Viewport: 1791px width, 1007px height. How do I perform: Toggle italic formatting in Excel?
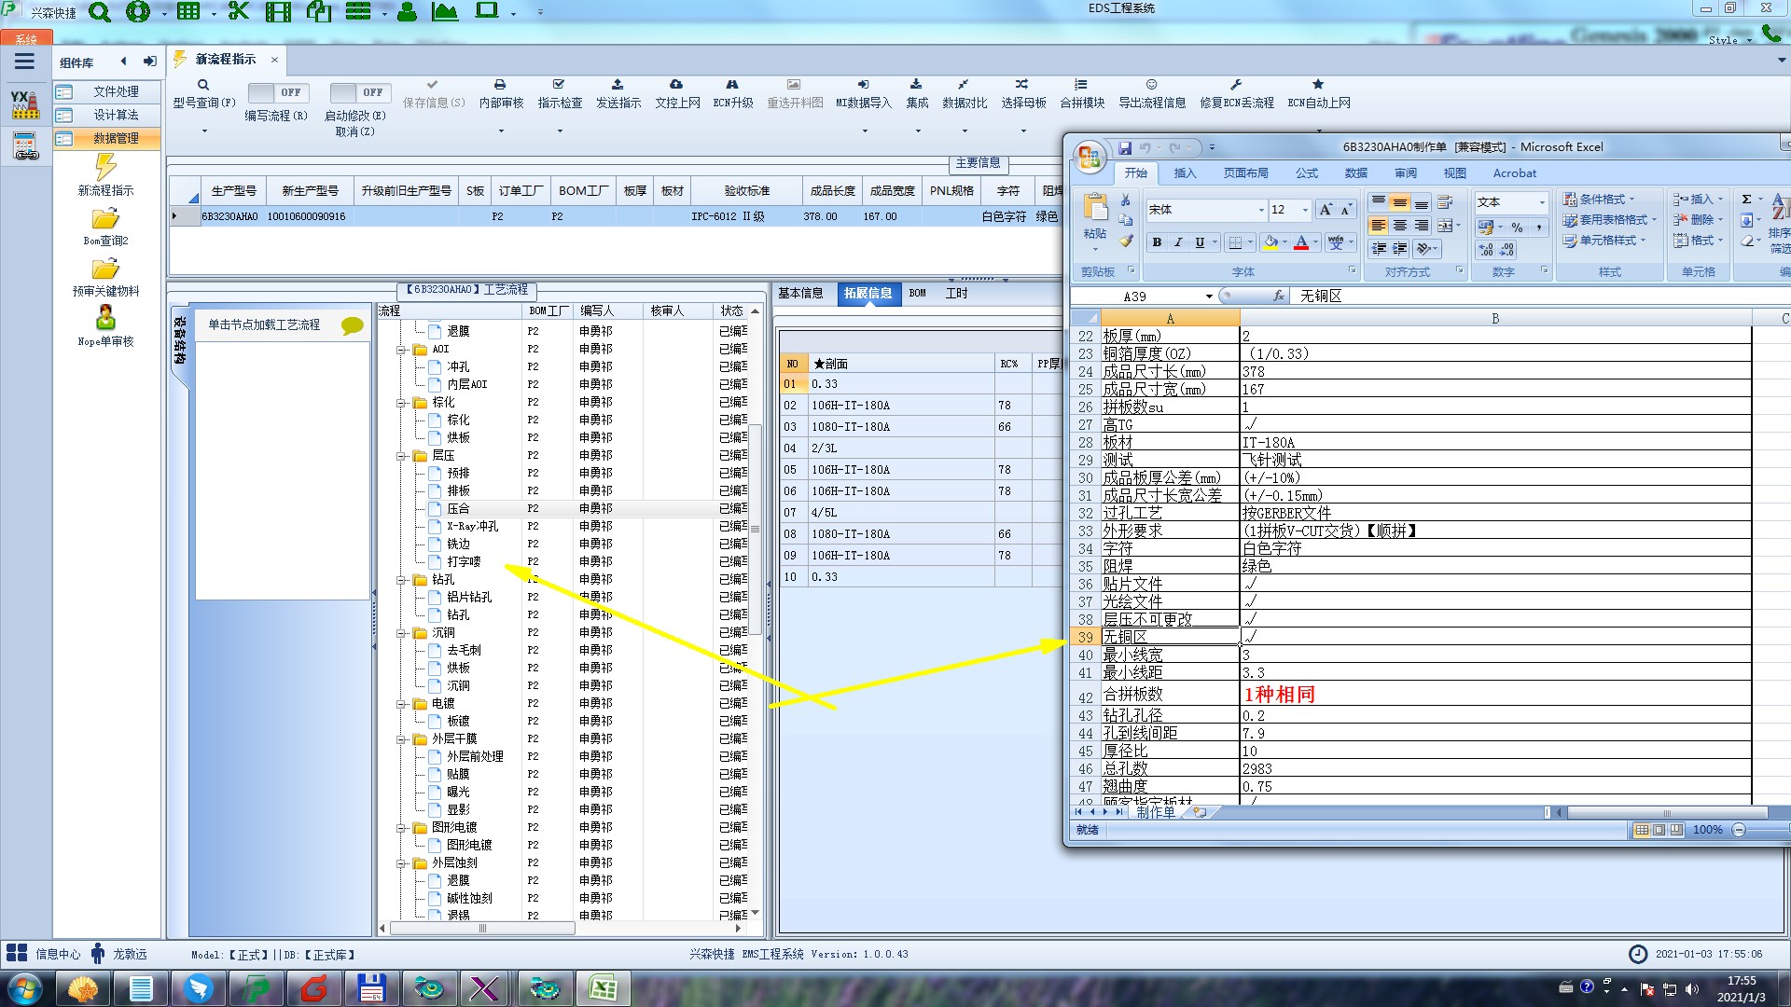(x=1178, y=242)
